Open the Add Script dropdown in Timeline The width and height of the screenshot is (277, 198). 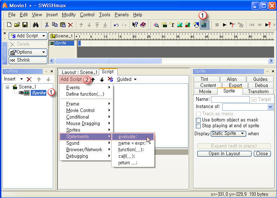[28, 36]
